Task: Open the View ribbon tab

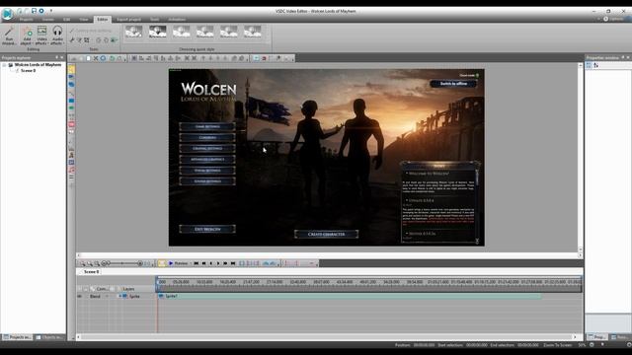Action: 84,20
